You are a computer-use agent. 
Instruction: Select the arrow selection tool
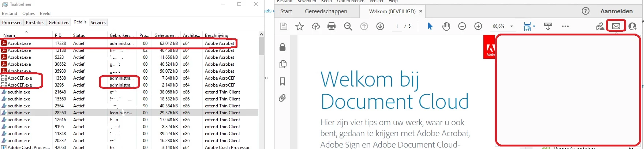pos(430,26)
